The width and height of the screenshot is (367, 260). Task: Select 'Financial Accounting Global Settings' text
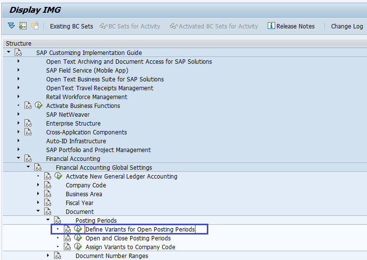click(104, 168)
